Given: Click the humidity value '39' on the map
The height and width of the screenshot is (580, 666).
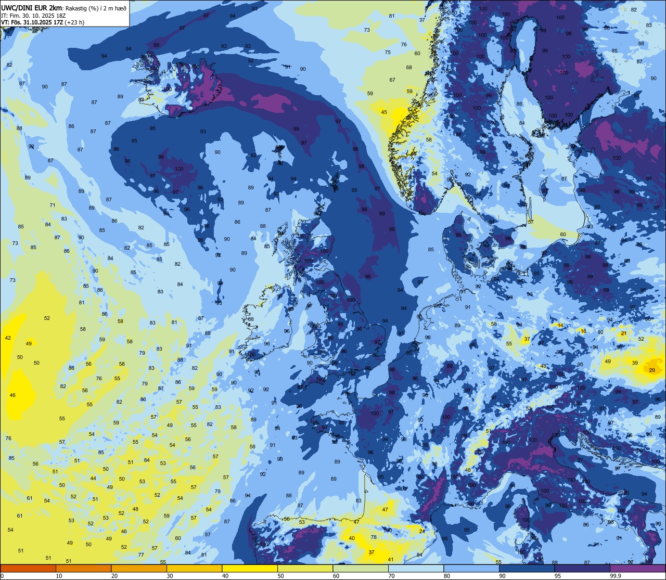Looking at the screenshot, I should coord(635,363).
